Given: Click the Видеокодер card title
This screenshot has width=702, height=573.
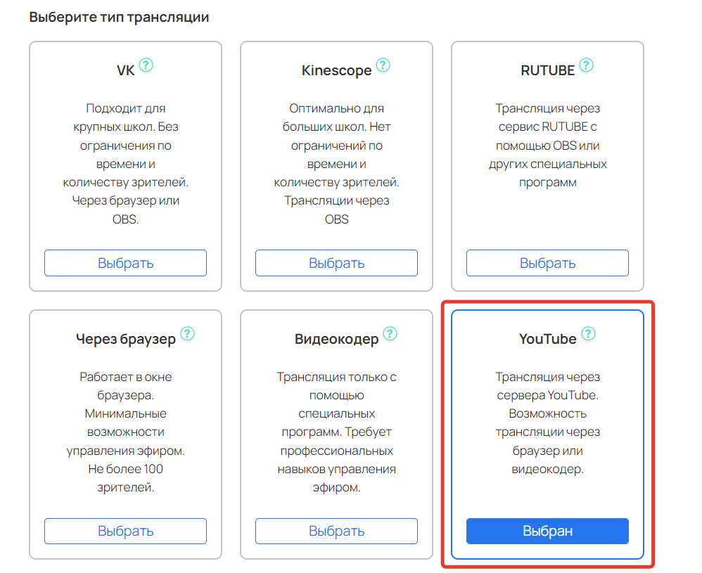Looking at the screenshot, I should click(336, 340).
